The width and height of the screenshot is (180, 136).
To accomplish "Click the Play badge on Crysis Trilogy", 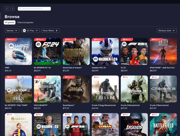I will pyautogui.click(x=96, y=77).
